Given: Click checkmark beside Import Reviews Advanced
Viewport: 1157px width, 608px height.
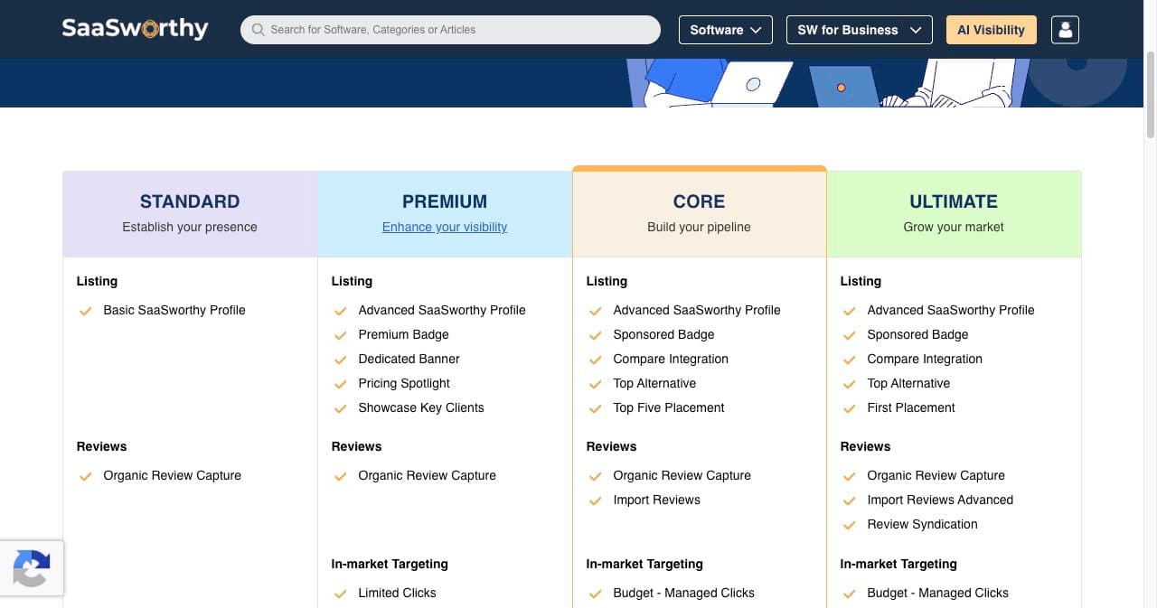Looking at the screenshot, I should click(850, 500).
